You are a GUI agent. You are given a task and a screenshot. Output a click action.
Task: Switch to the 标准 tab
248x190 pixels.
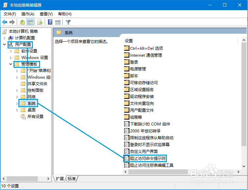pyautogui.click(x=72, y=179)
